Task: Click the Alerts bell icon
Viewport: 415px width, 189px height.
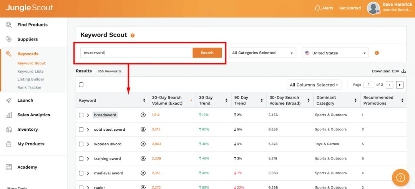Action: [x=317, y=8]
